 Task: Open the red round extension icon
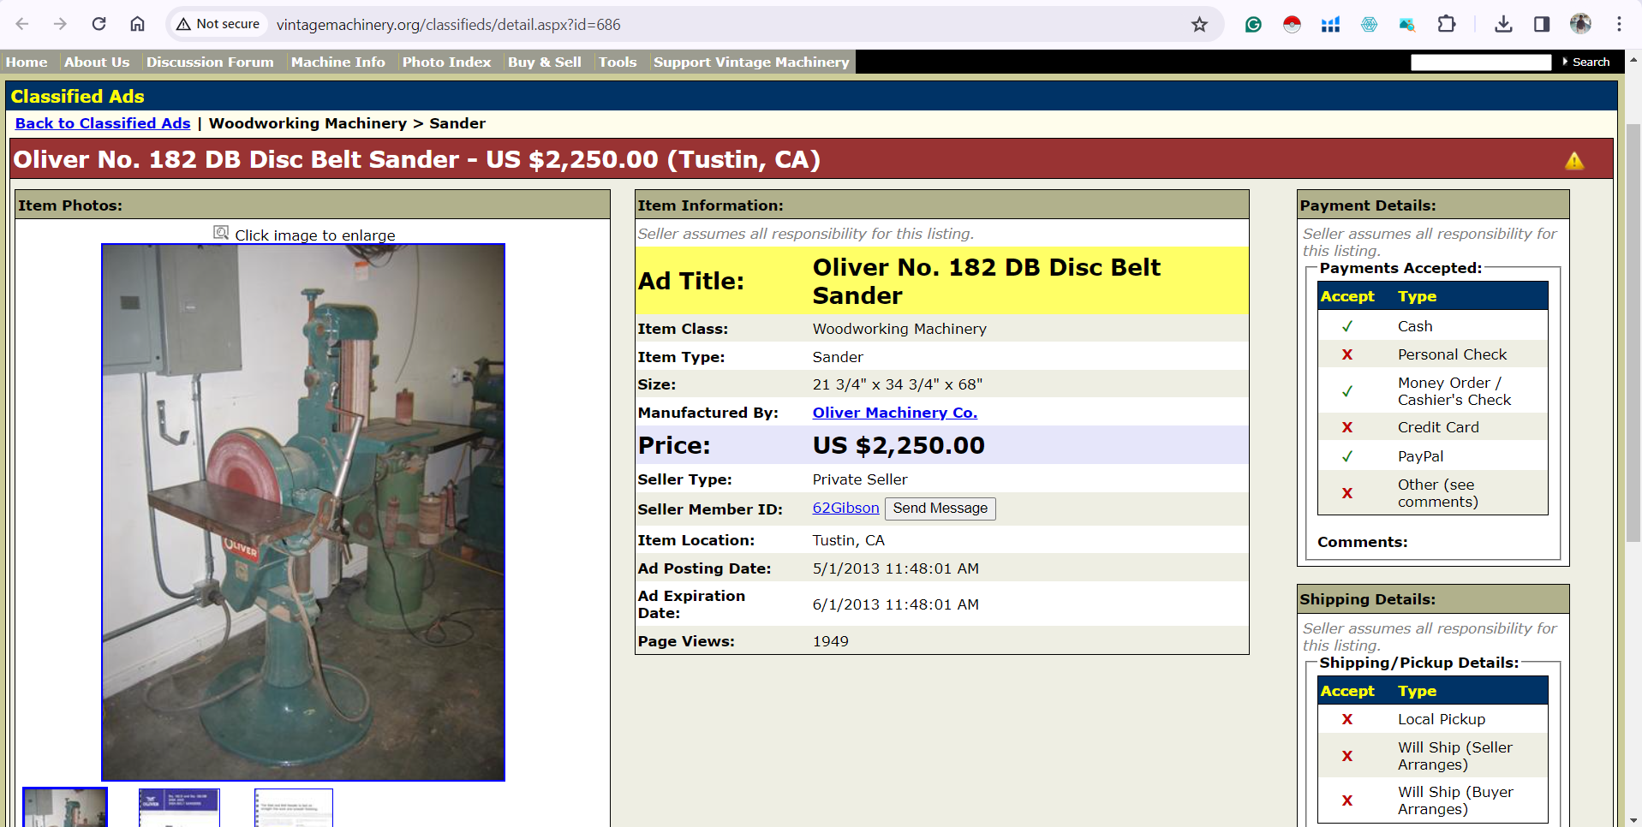[1292, 24]
